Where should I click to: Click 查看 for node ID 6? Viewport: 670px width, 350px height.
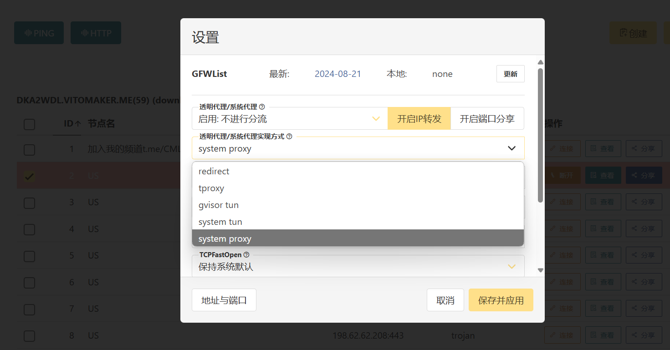603,282
